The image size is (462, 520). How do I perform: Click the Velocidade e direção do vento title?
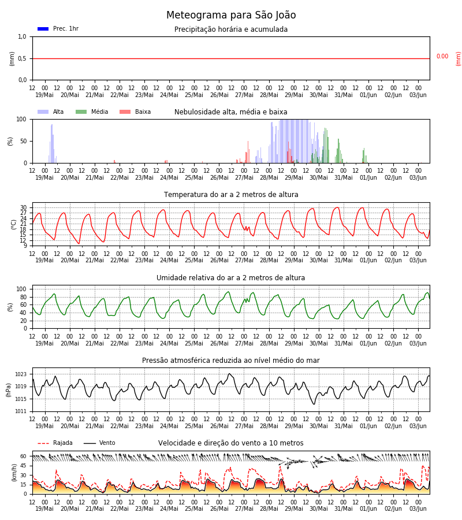point(231,443)
